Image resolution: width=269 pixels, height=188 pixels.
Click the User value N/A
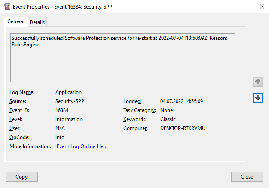(60, 128)
